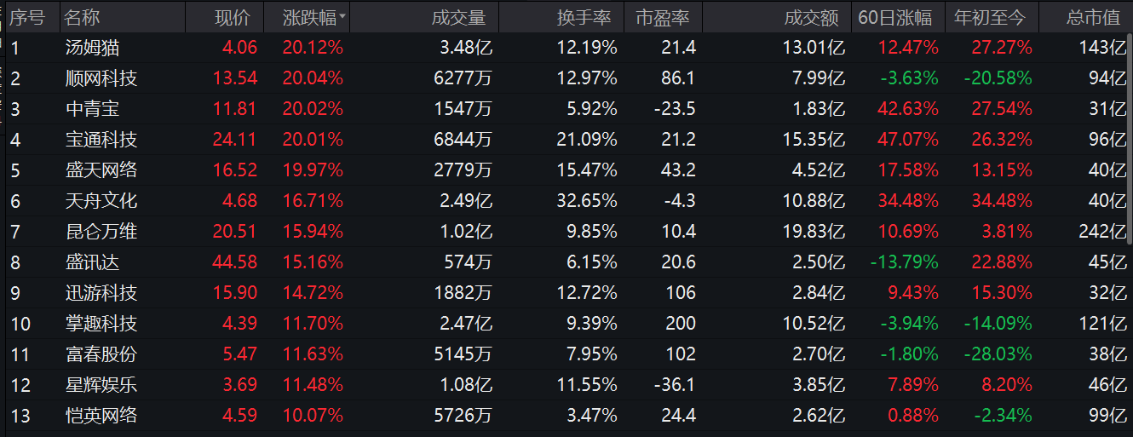Select the stock 恺英网络
This screenshot has height=437, width=1133.
(x=101, y=416)
